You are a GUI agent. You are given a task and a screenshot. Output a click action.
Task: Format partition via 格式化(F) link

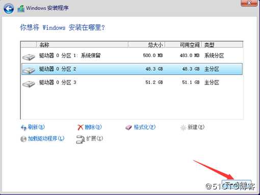coord(145,127)
